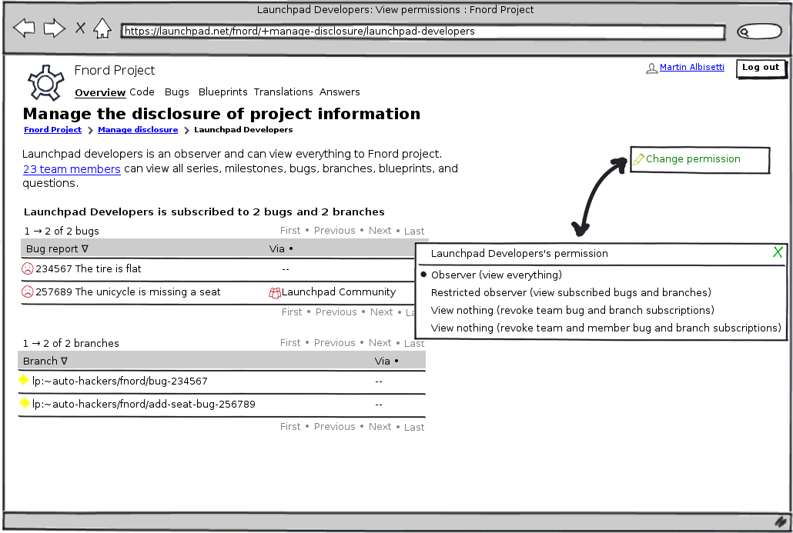Focus the URL address bar
The image size is (793, 533).
pos(423,32)
